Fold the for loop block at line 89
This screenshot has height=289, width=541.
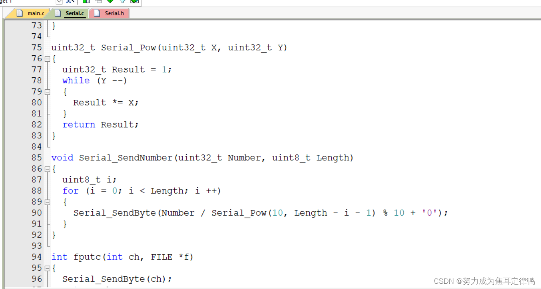(x=47, y=202)
